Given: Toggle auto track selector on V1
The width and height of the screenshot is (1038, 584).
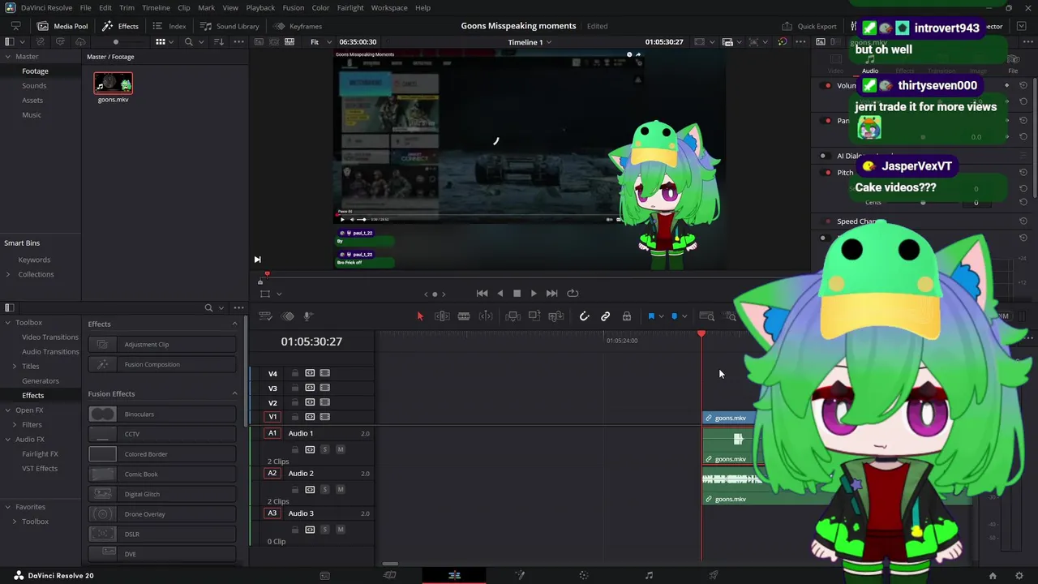Looking at the screenshot, I should click(x=310, y=417).
